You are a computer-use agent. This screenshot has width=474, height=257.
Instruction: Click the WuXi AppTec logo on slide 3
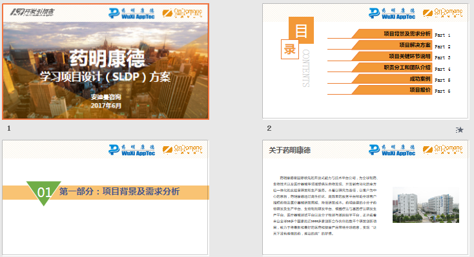132,149
